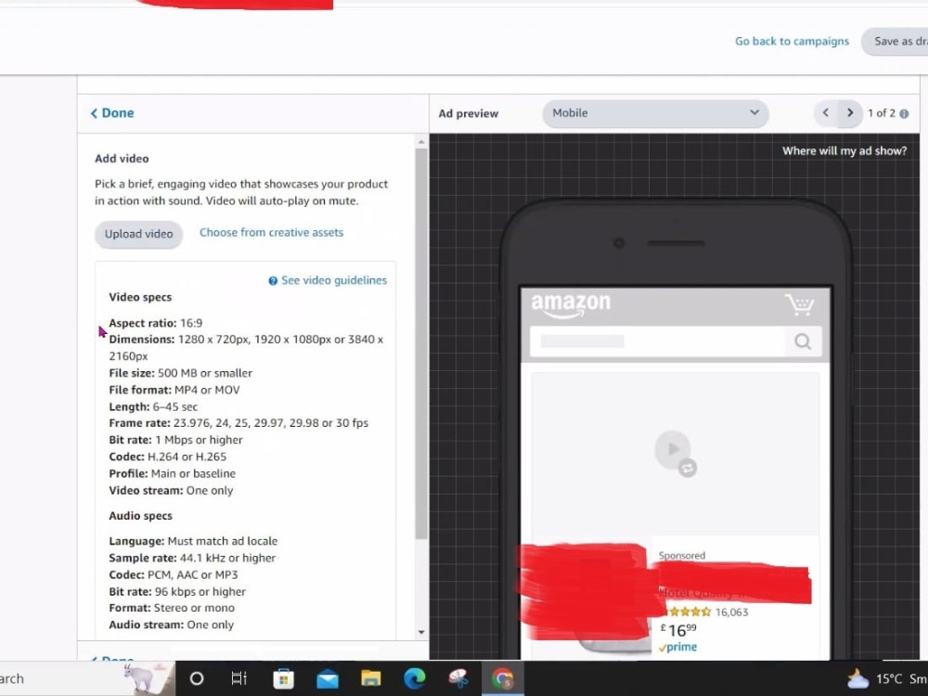Click Frame rate specification line

pyautogui.click(x=238, y=423)
